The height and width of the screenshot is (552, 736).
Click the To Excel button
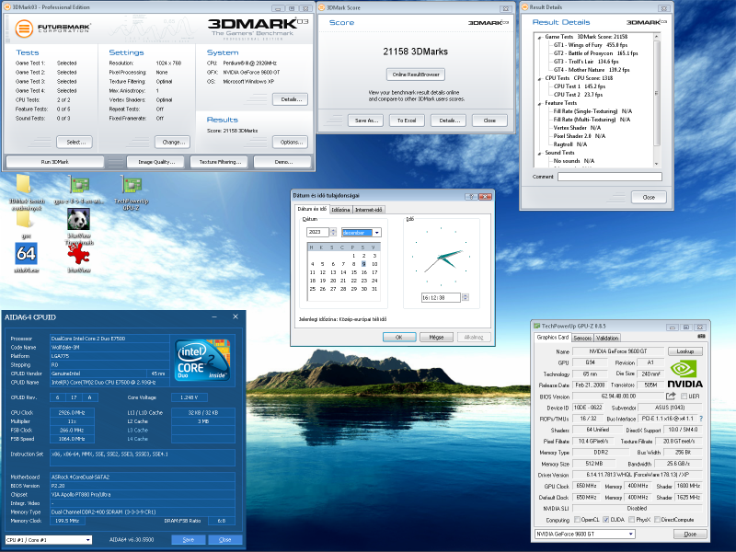[407, 121]
